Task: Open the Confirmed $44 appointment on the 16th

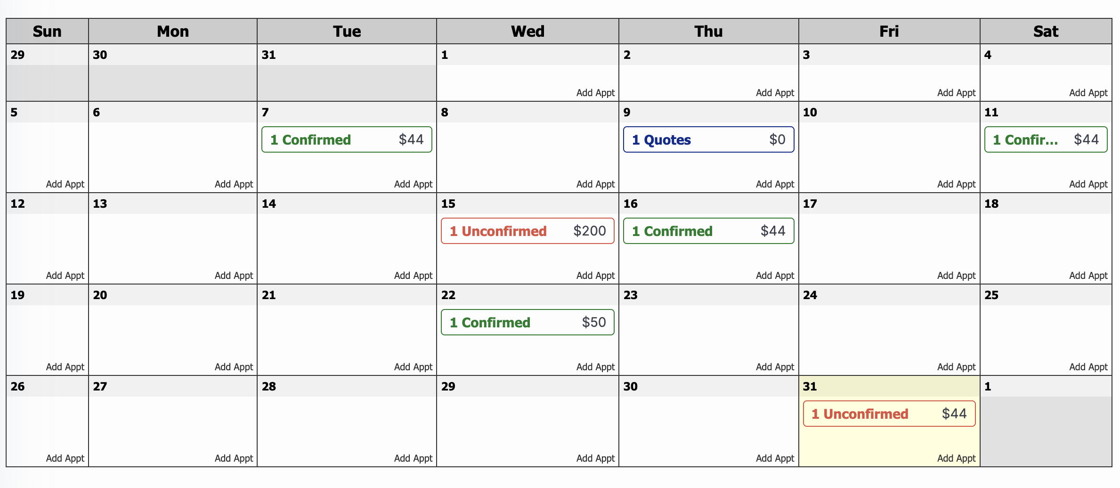Action: click(708, 231)
